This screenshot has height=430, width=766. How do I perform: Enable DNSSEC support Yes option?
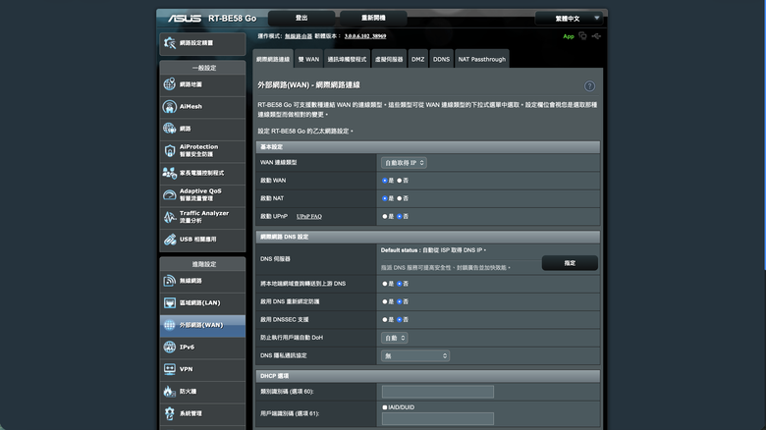(x=384, y=320)
